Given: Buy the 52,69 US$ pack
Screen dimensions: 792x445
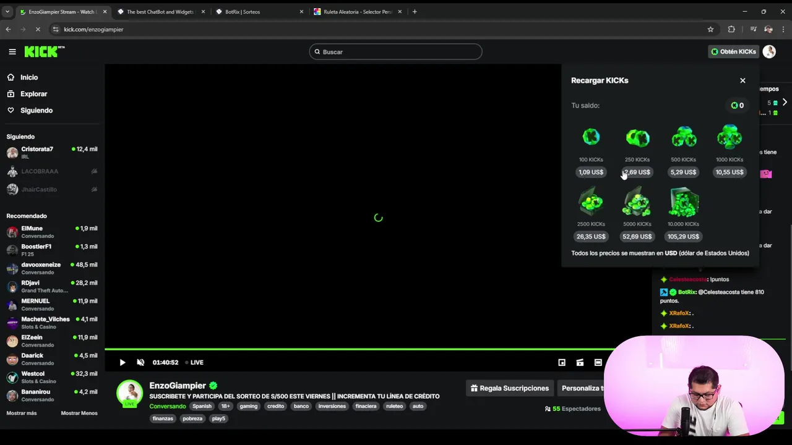Looking at the screenshot, I should click(637, 237).
